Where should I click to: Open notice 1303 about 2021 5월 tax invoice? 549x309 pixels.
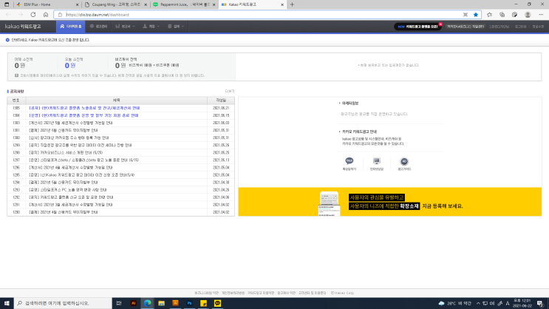coord(70,123)
